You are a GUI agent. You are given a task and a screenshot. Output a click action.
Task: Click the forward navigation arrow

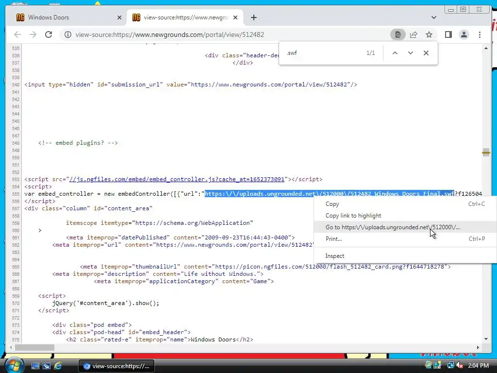(33, 34)
